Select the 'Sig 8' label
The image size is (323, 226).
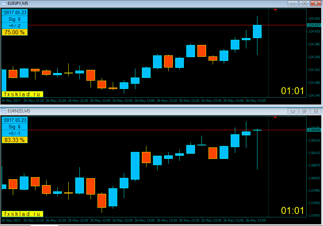click(x=15, y=19)
